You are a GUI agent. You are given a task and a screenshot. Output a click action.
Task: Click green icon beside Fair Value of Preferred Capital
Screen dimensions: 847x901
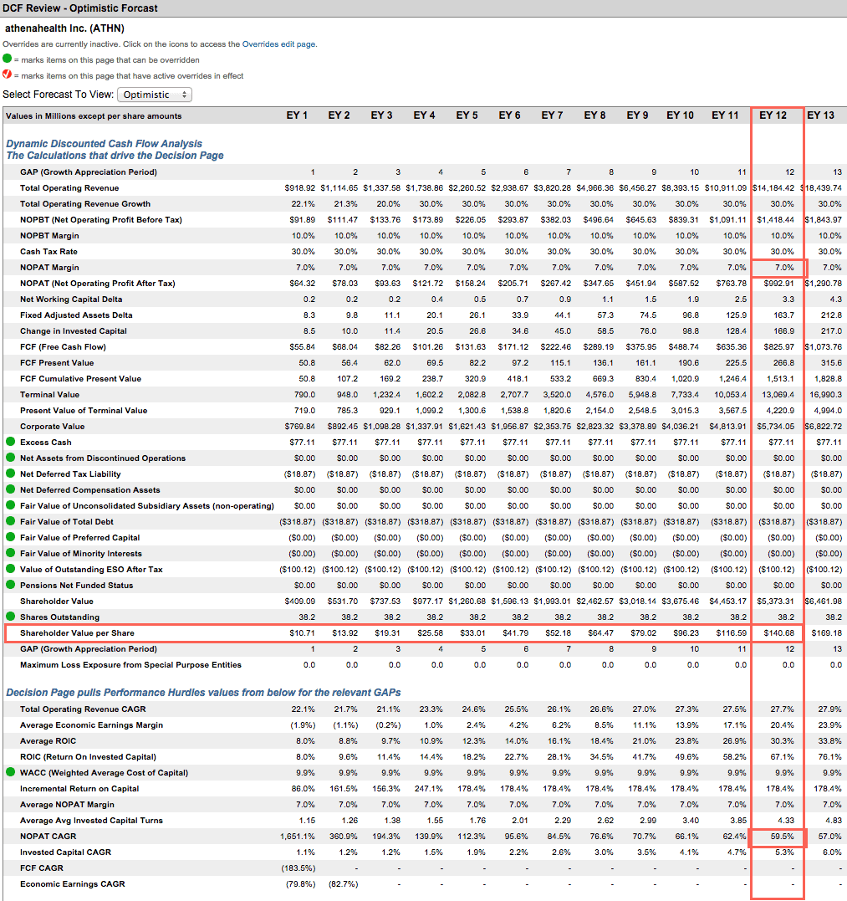click(10, 537)
